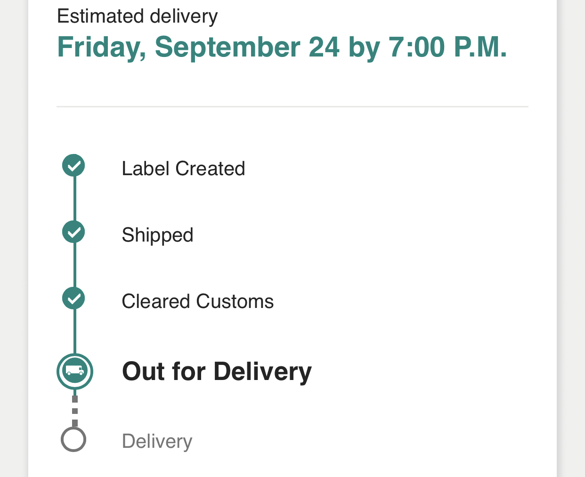This screenshot has height=477, width=585.
Task: Click the Estimated delivery heading
Action: [x=137, y=16]
